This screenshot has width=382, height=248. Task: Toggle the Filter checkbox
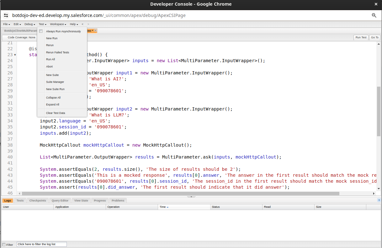[4, 245]
